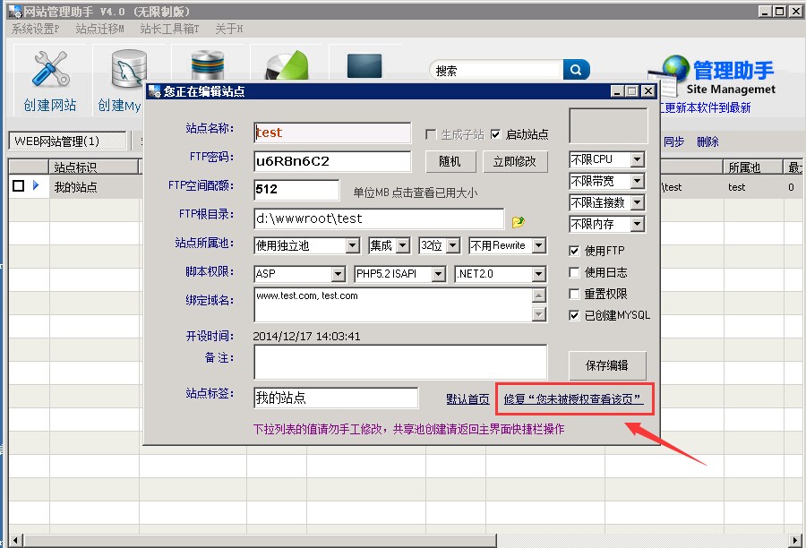
Task: Click the 保存编辑 button
Action: (607, 365)
